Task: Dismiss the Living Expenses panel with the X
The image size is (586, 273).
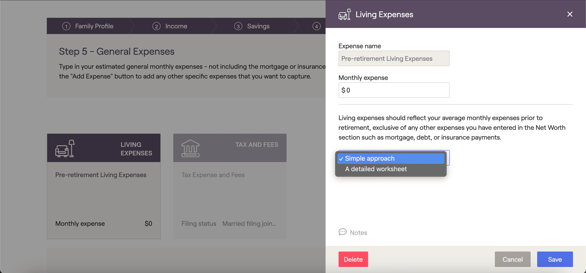Action: coord(570,14)
